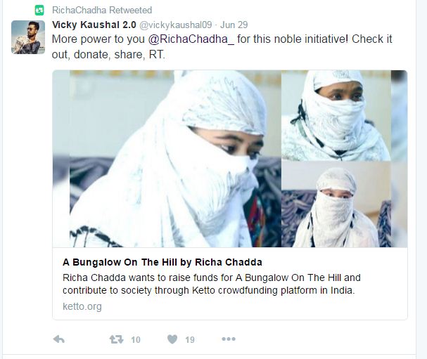Click the ketto.org domain link

82,306
